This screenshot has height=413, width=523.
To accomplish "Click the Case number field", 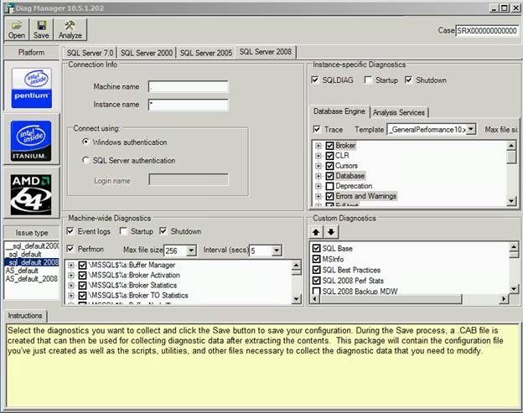I will [487, 31].
